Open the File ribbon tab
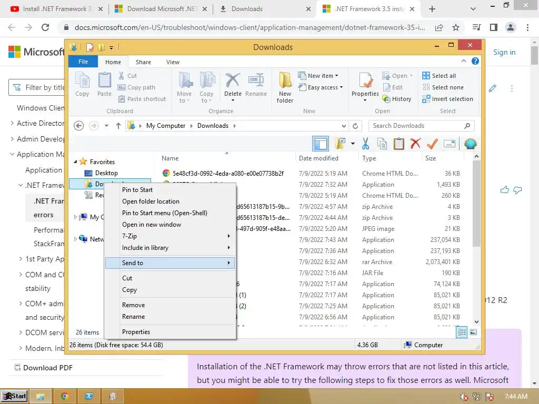539x404 pixels. pos(83,62)
